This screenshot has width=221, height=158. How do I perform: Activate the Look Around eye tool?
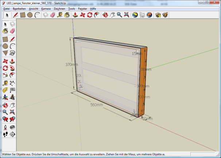coord(12,127)
